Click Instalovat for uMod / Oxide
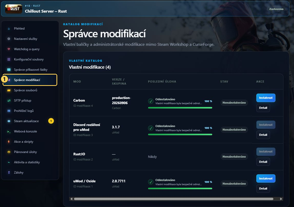 pyautogui.click(x=266, y=178)
